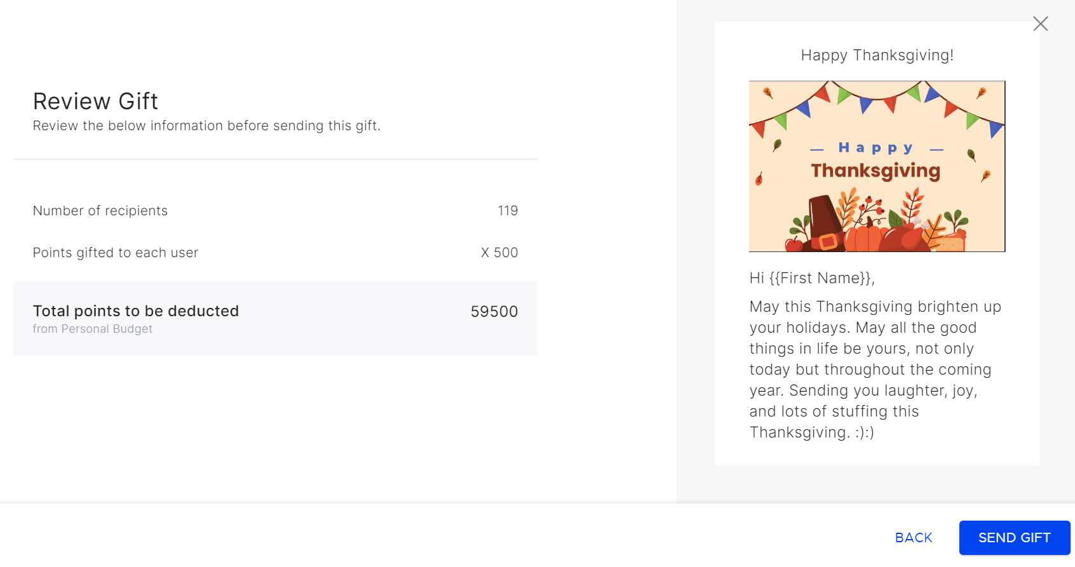Click the Happy Thanksgiving! preview title
This screenshot has height=567, width=1075.
click(877, 56)
